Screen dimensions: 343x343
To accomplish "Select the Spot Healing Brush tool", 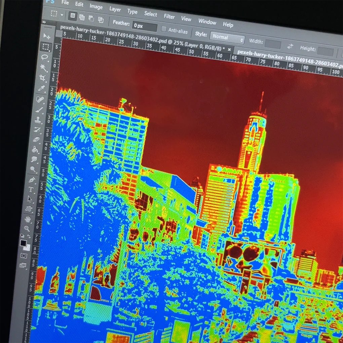I will click(40, 100).
